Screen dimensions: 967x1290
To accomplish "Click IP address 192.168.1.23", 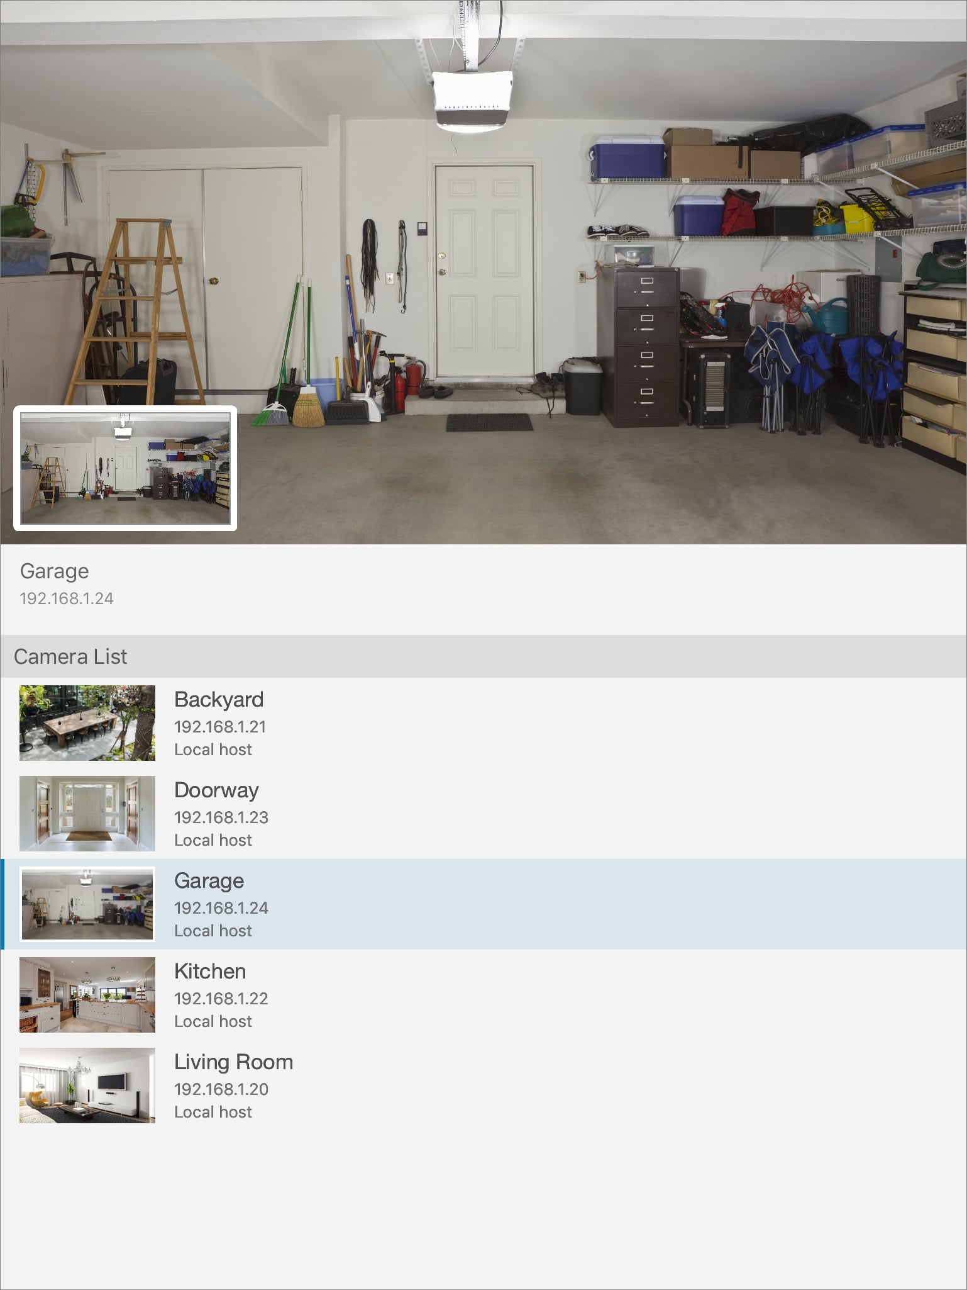I will pos(221,817).
